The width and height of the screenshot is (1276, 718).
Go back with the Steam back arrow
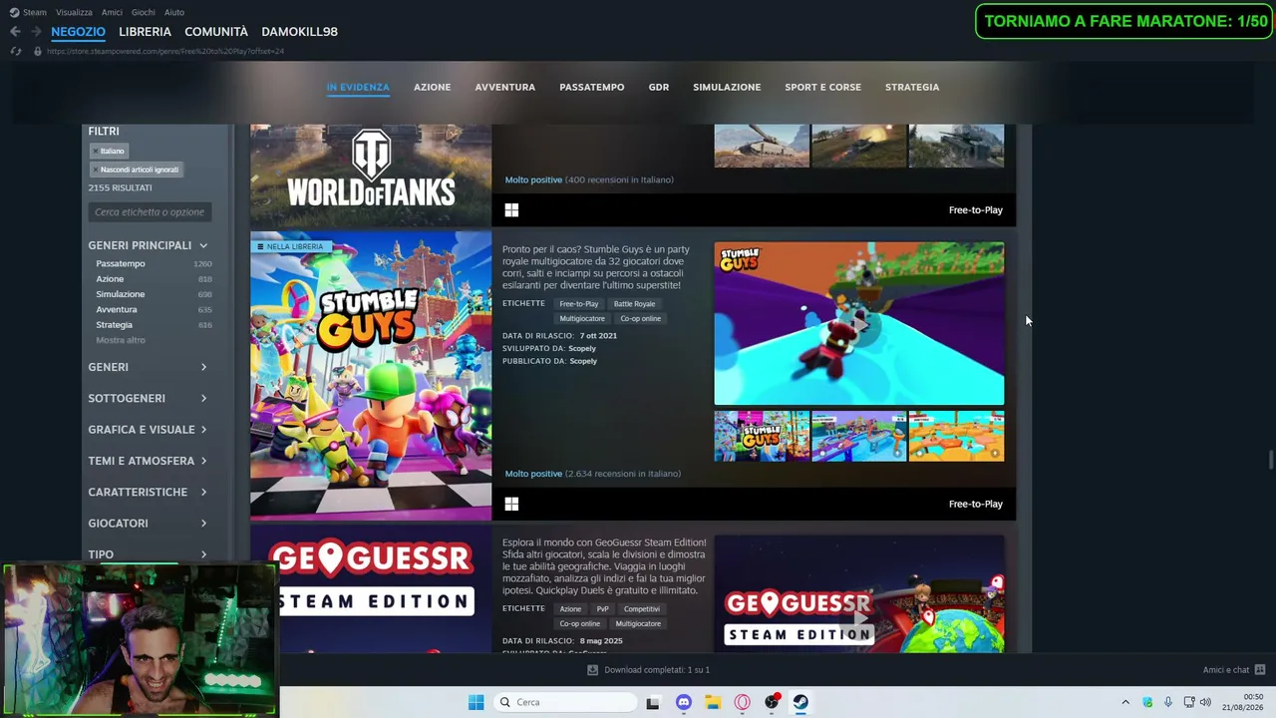pos(15,32)
